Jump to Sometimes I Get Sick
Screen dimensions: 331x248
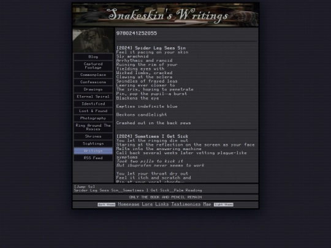point(146,190)
